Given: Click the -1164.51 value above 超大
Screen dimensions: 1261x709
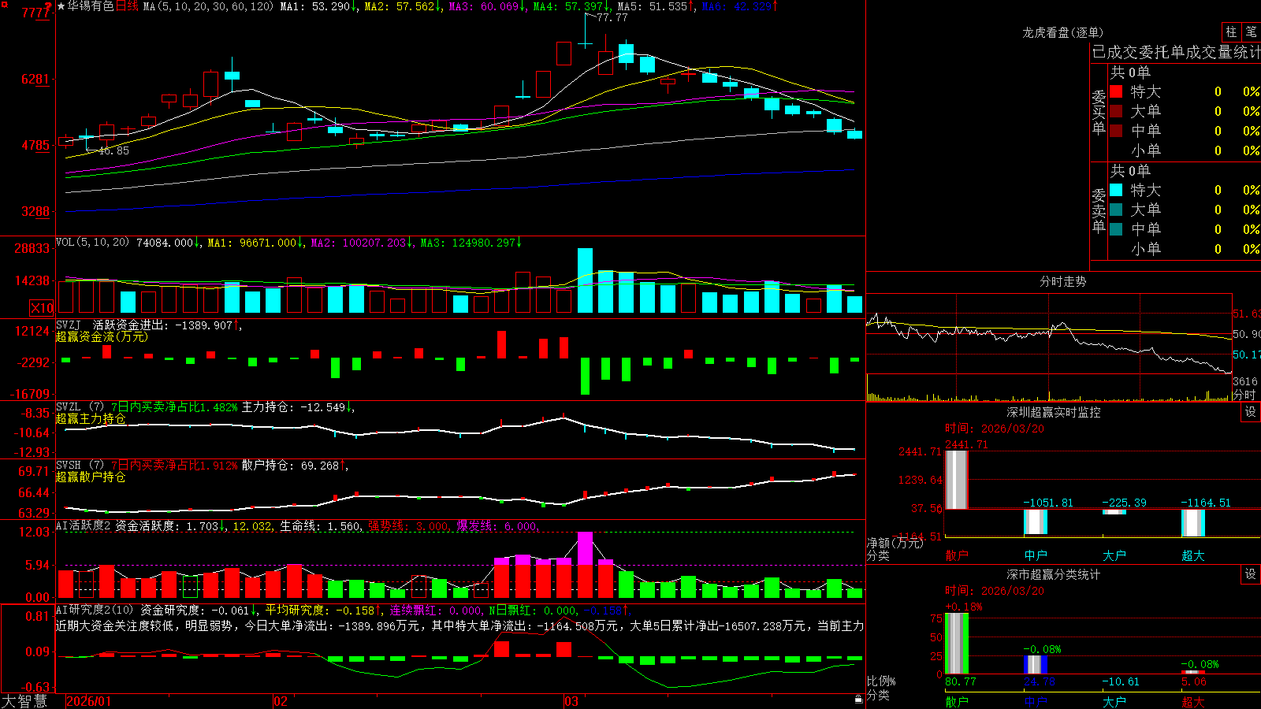Looking at the screenshot, I should (1206, 503).
